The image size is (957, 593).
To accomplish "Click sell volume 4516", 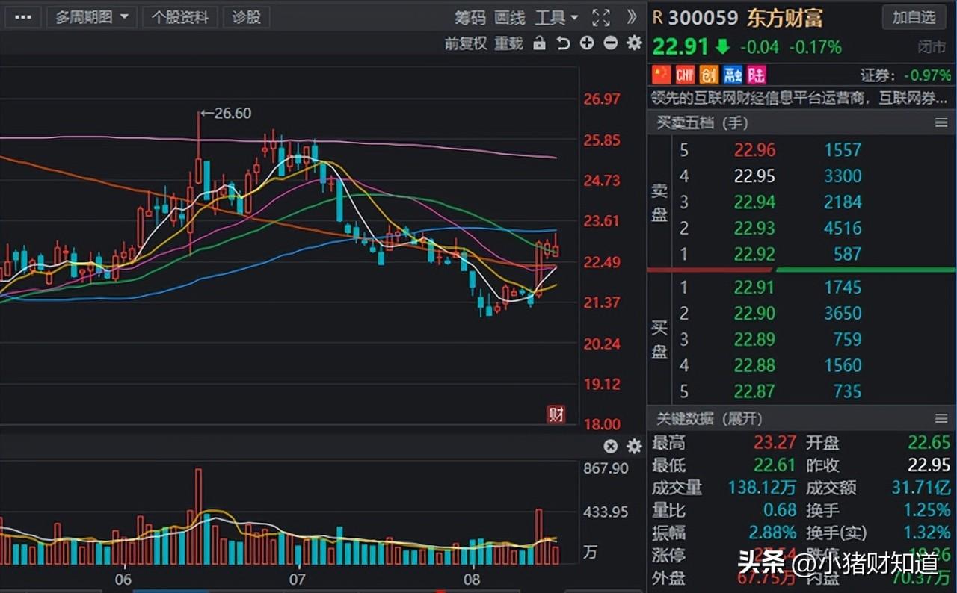I will (x=843, y=228).
